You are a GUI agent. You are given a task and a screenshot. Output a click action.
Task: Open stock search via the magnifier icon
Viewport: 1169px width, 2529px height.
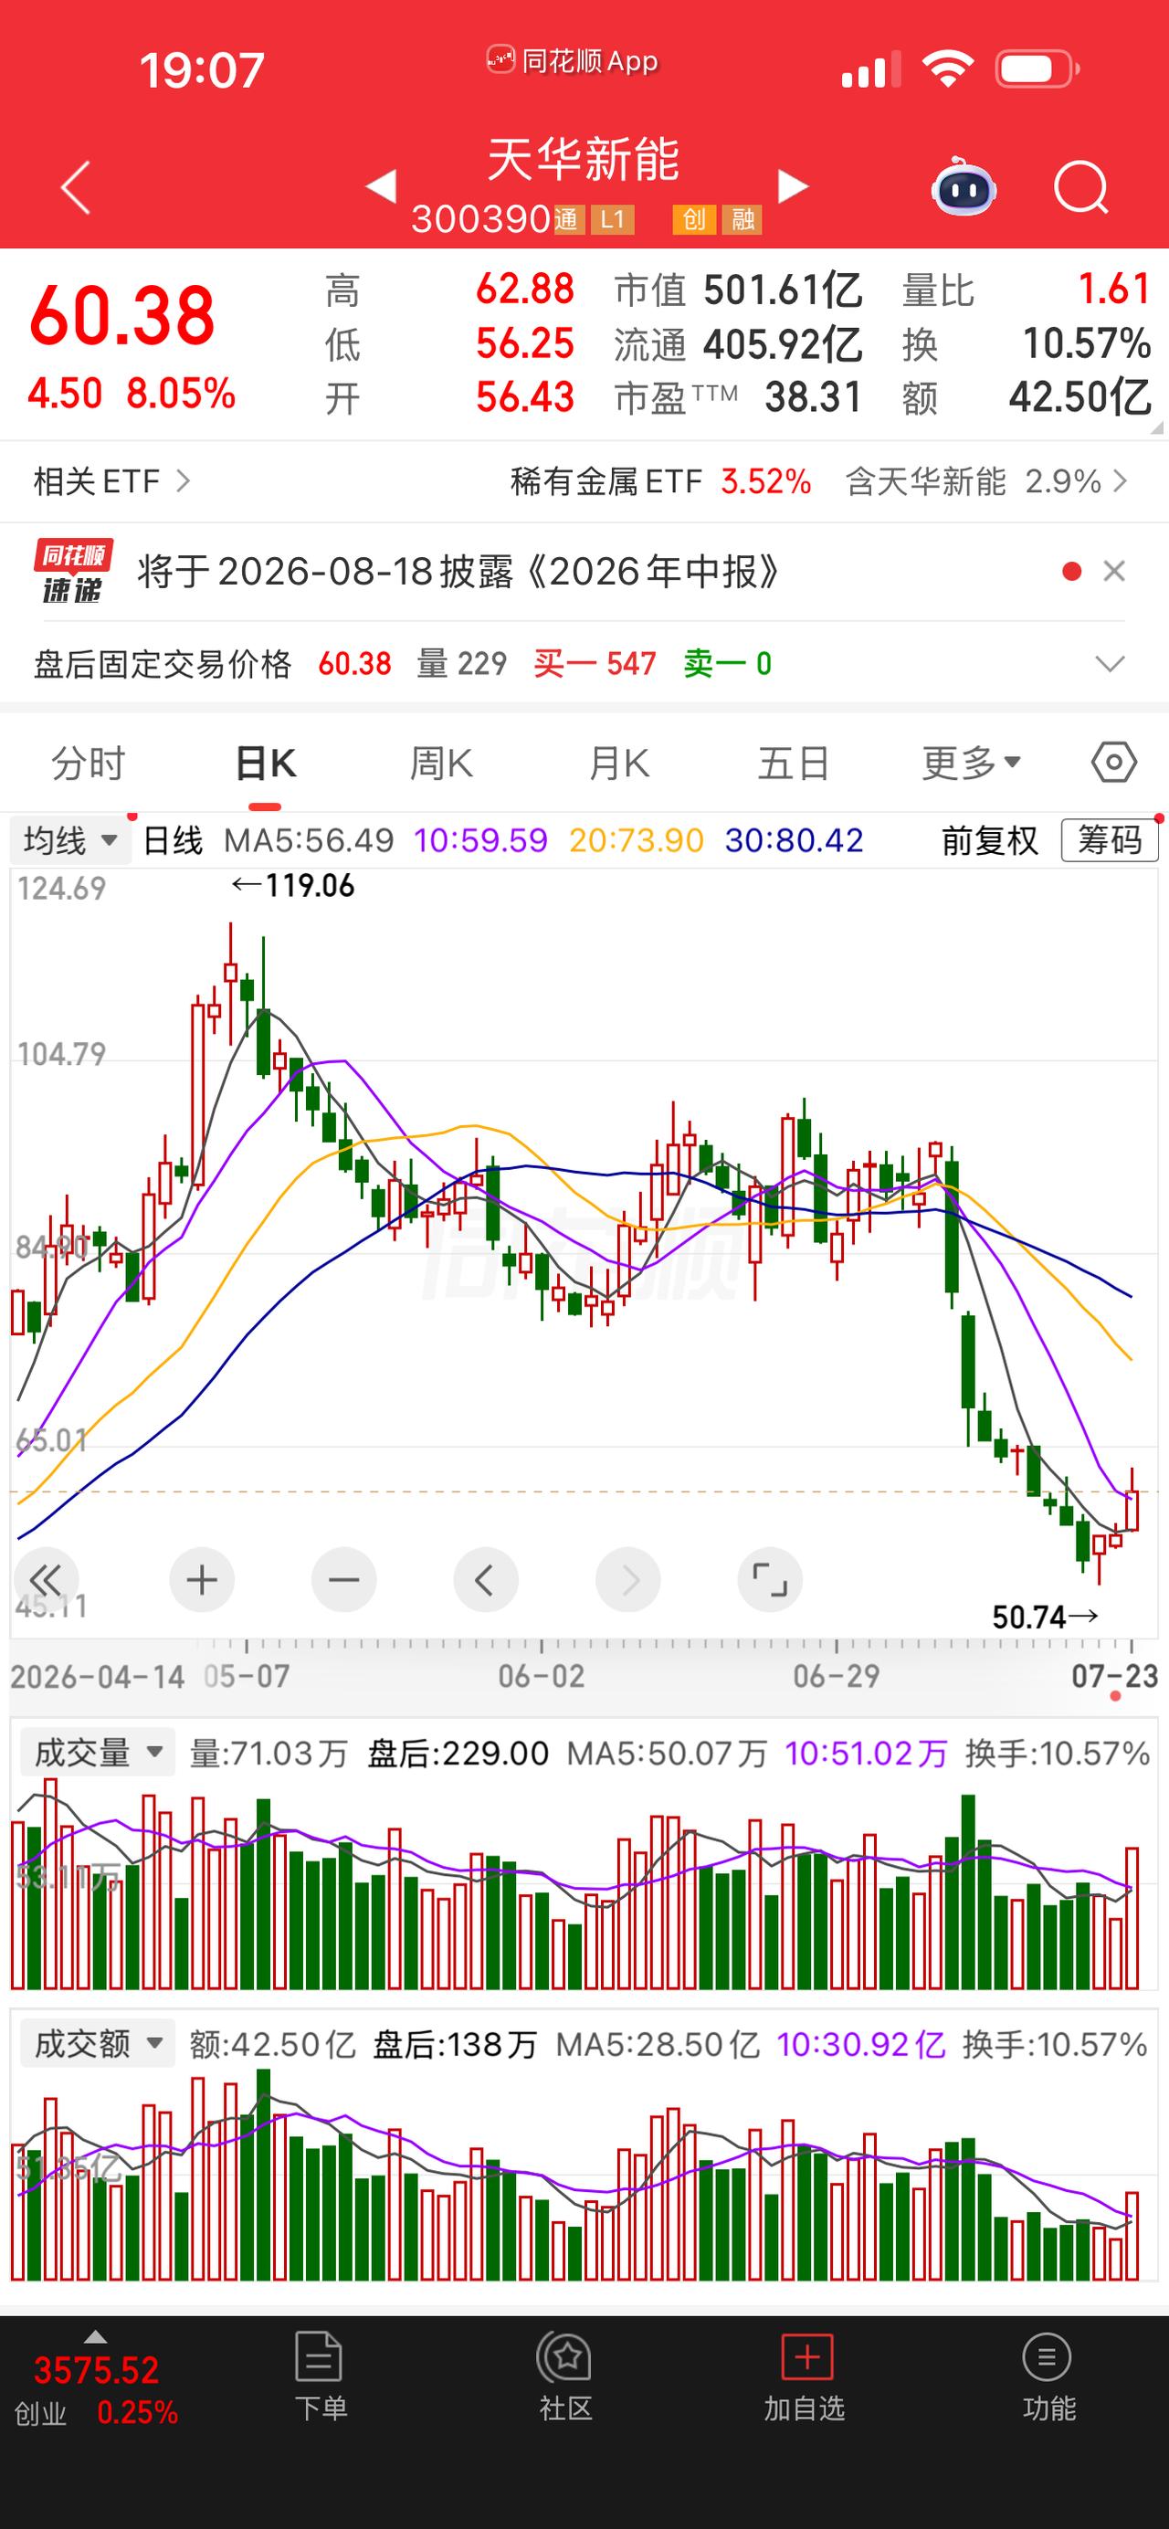point(1080,186)
